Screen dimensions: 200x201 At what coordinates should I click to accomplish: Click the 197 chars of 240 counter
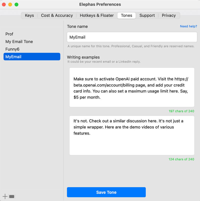pyautogui.click(x=181, y=111)
